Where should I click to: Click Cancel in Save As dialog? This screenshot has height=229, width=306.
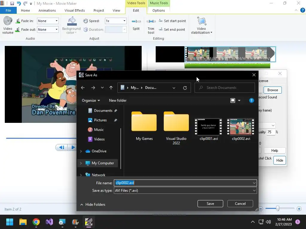[x=240, y=204]
